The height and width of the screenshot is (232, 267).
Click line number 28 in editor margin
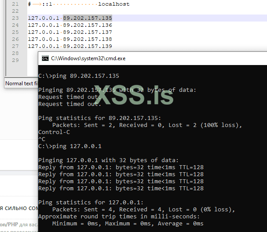[15, 53]
